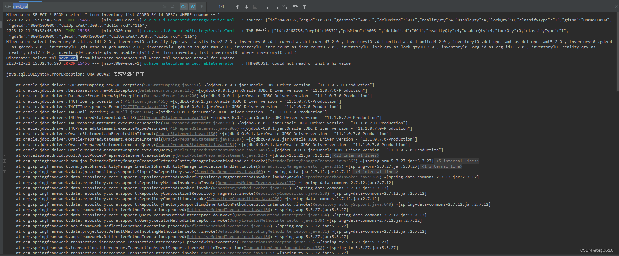
Task: Open RepositoryMethodInvoker.java:121 link
Action: tap(251, 188)
